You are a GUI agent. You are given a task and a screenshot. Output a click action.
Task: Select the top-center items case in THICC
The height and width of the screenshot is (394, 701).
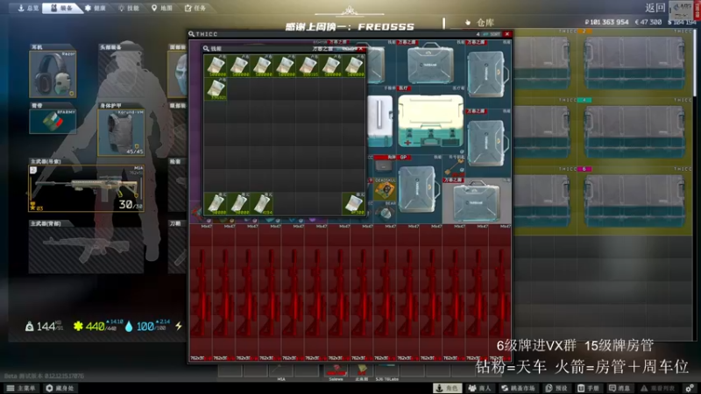[x=430, y=63]
